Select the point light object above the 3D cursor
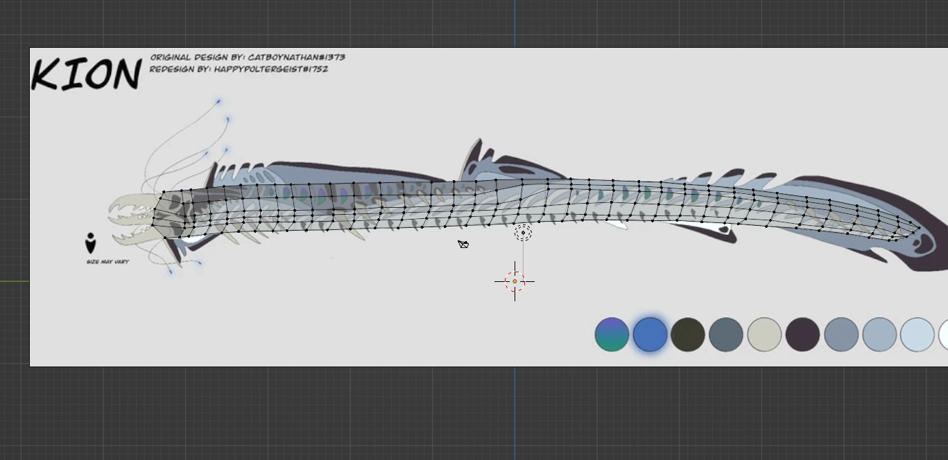Viewport: 948px width, 460px height. (x=523, y=233)
